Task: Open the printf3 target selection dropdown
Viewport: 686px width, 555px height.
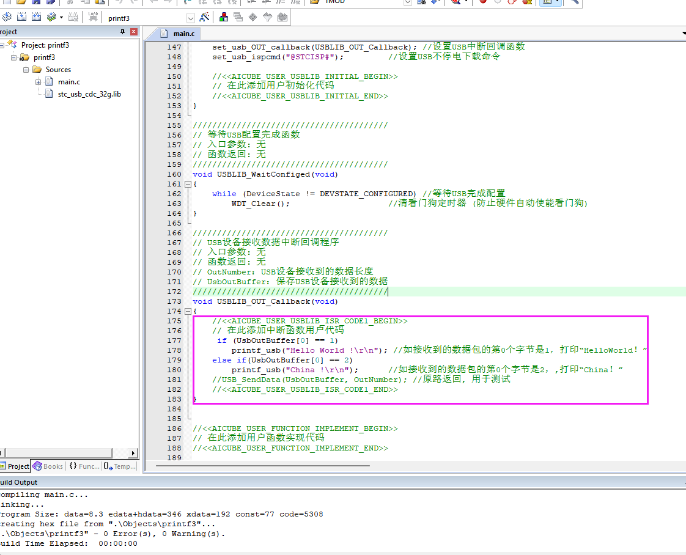Action: 190,18
